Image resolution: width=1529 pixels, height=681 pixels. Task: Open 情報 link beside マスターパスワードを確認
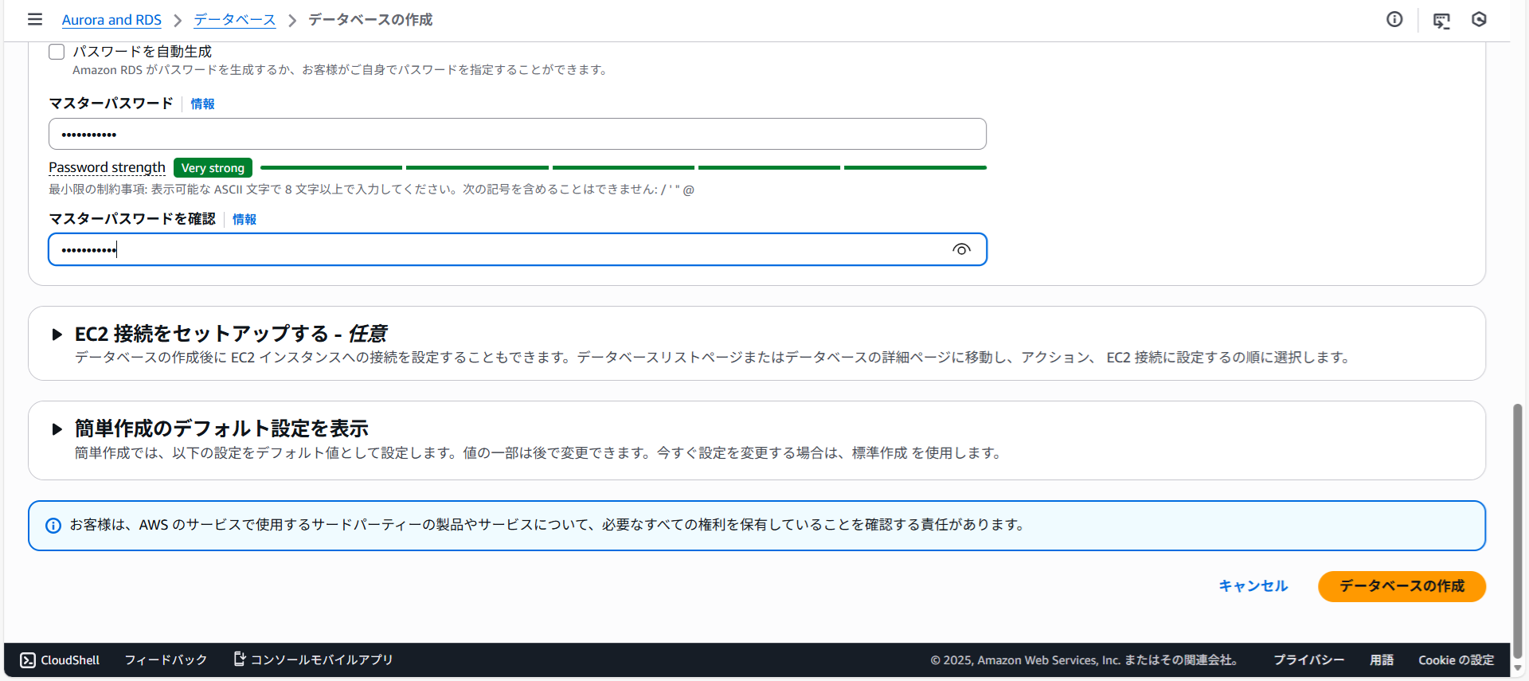tap(244, 219)
